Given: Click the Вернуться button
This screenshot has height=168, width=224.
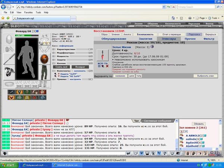Looking at the screenshot, I should (211, 34).
